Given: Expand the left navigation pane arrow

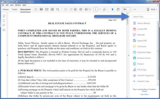Looking at the screenshot, I should click(x=7, y=55).
